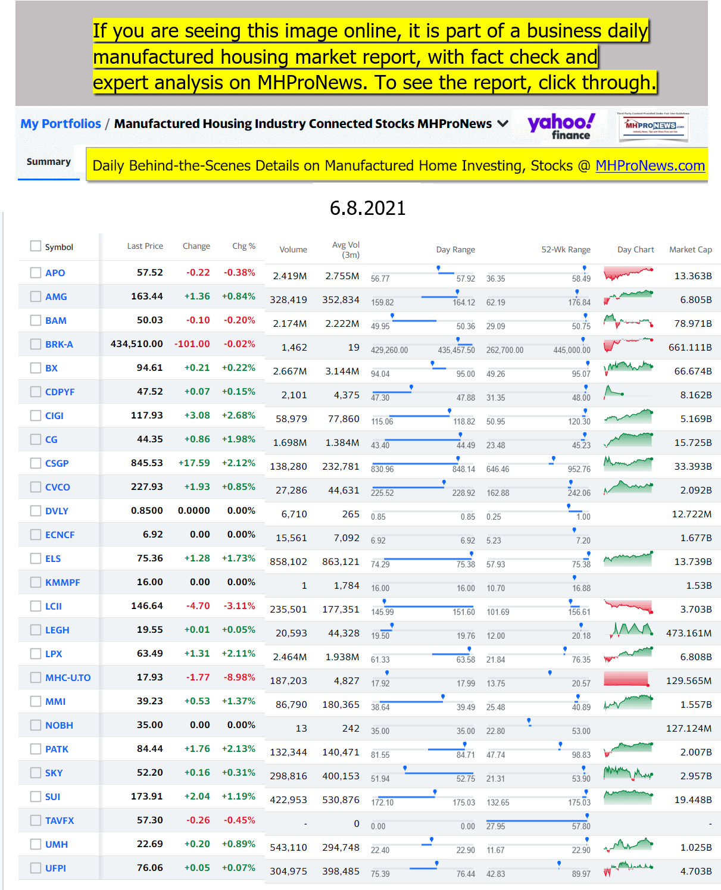
Task: Open the APO day chart sparkline
Action: tap(628, 274)
